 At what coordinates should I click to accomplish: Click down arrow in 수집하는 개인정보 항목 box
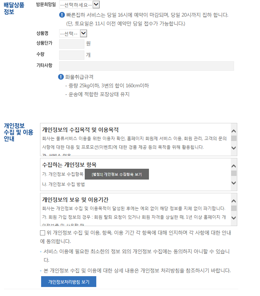[x=234, y=183]
